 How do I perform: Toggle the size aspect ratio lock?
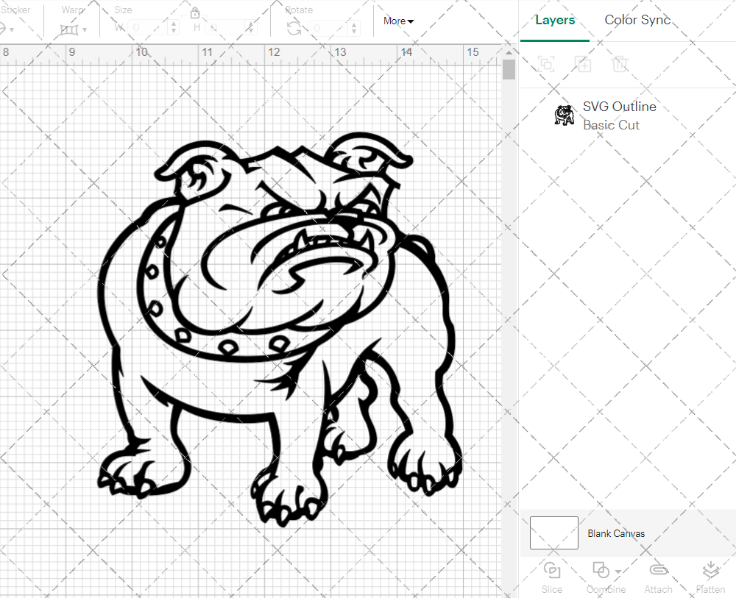[195, 13]
